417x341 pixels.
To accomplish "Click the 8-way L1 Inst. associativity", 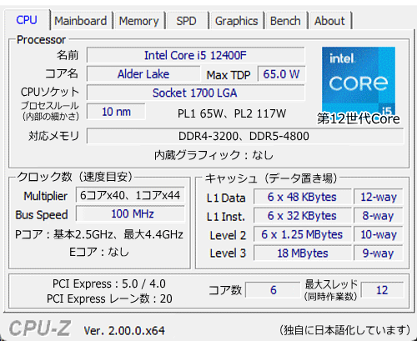I will click(x=379, y=216).
